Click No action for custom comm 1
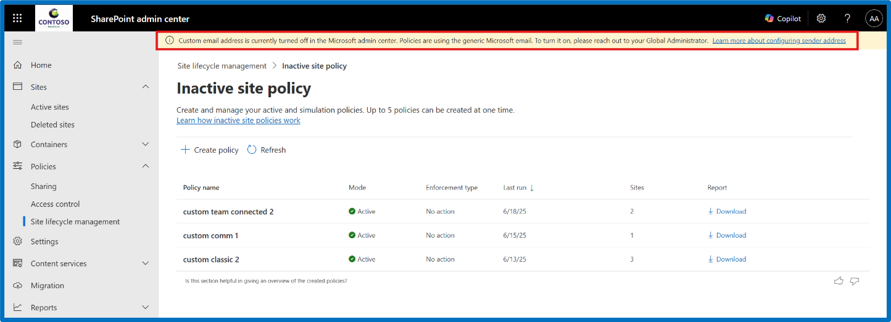891x322 pixels. click(440, 235)
